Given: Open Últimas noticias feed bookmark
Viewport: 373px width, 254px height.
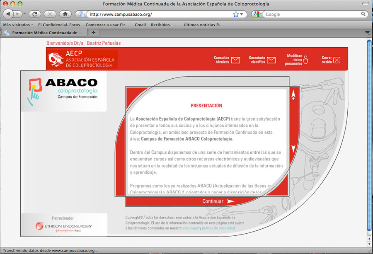Looking at the screenshot, I should point(201,25).
